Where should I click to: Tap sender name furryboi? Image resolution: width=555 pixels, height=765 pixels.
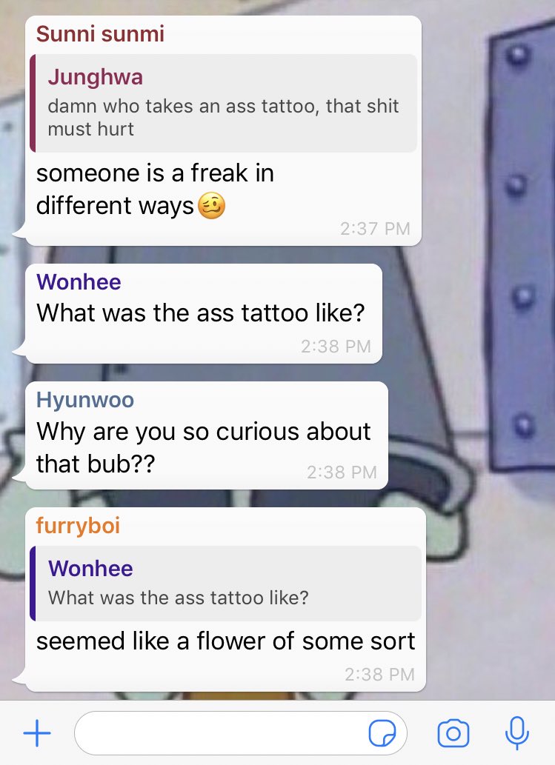tap(78, 526)
